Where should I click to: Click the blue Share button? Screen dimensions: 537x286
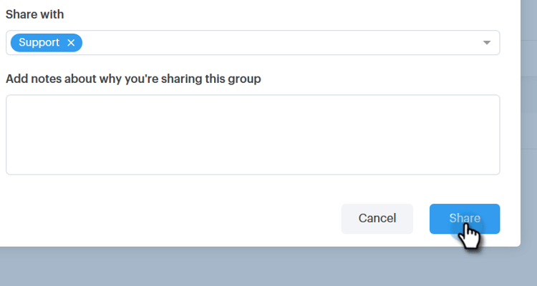[465, 219]
